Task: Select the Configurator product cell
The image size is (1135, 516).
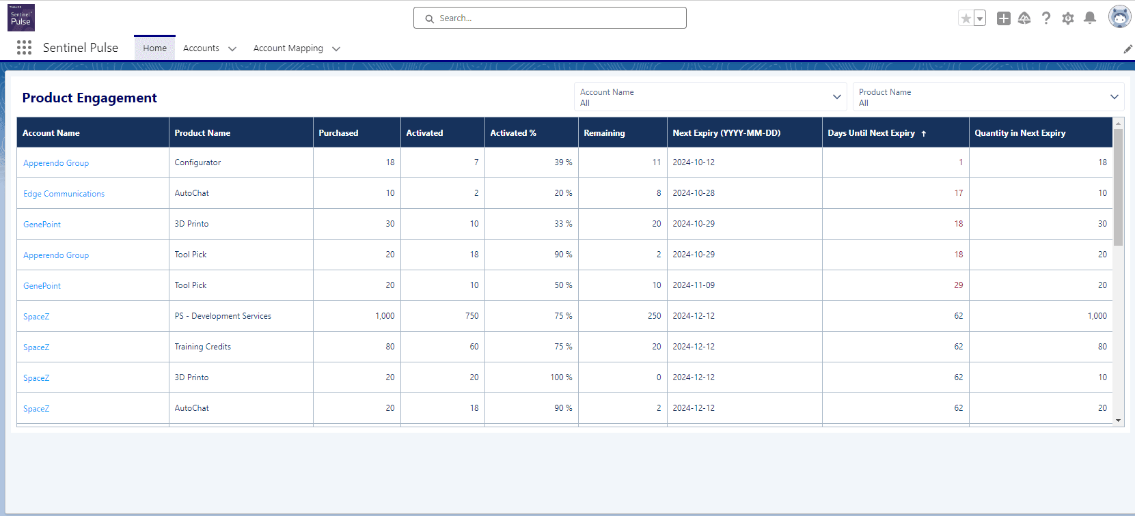Action: [x=241, y=162]
